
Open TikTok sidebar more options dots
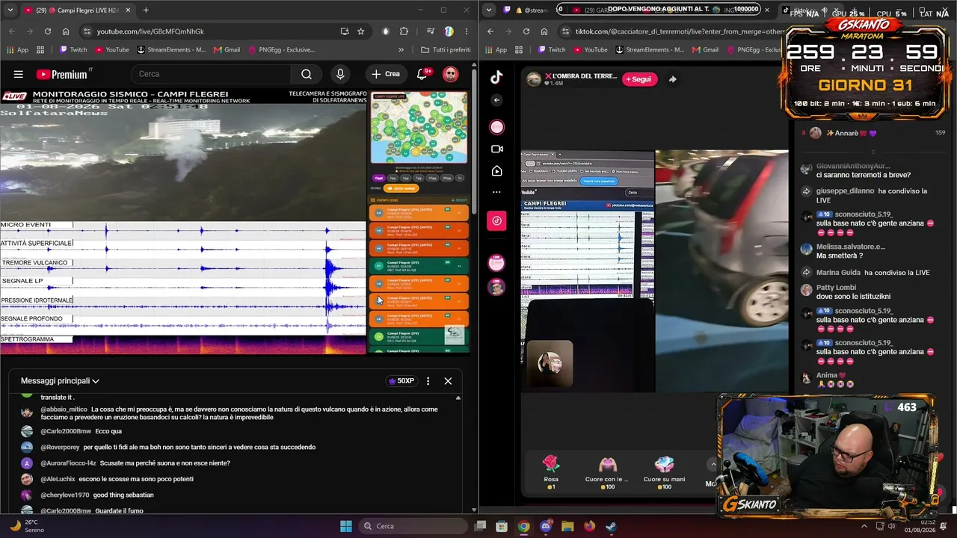(496, 192)
